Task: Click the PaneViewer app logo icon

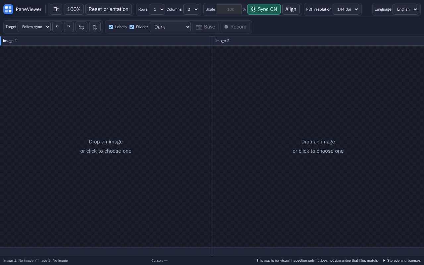Action: [8, 9]
